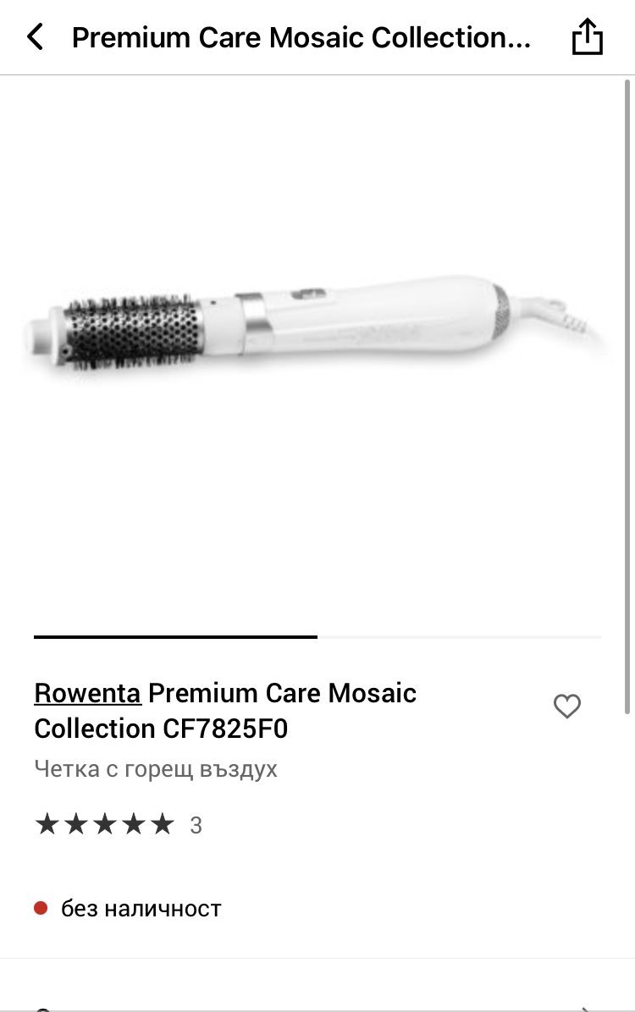Click the vertical scrollbar on the right
The image size is (635, 1012).
pos(627,397)
